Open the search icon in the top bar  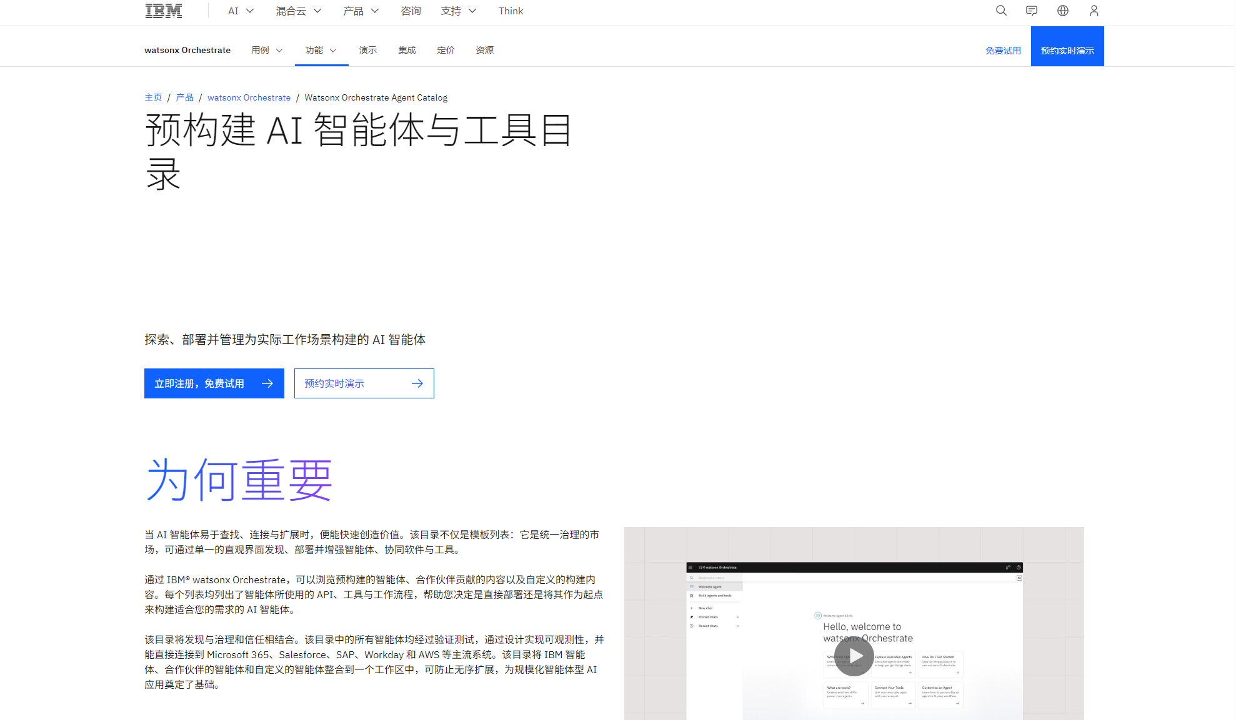(1000, 11)
